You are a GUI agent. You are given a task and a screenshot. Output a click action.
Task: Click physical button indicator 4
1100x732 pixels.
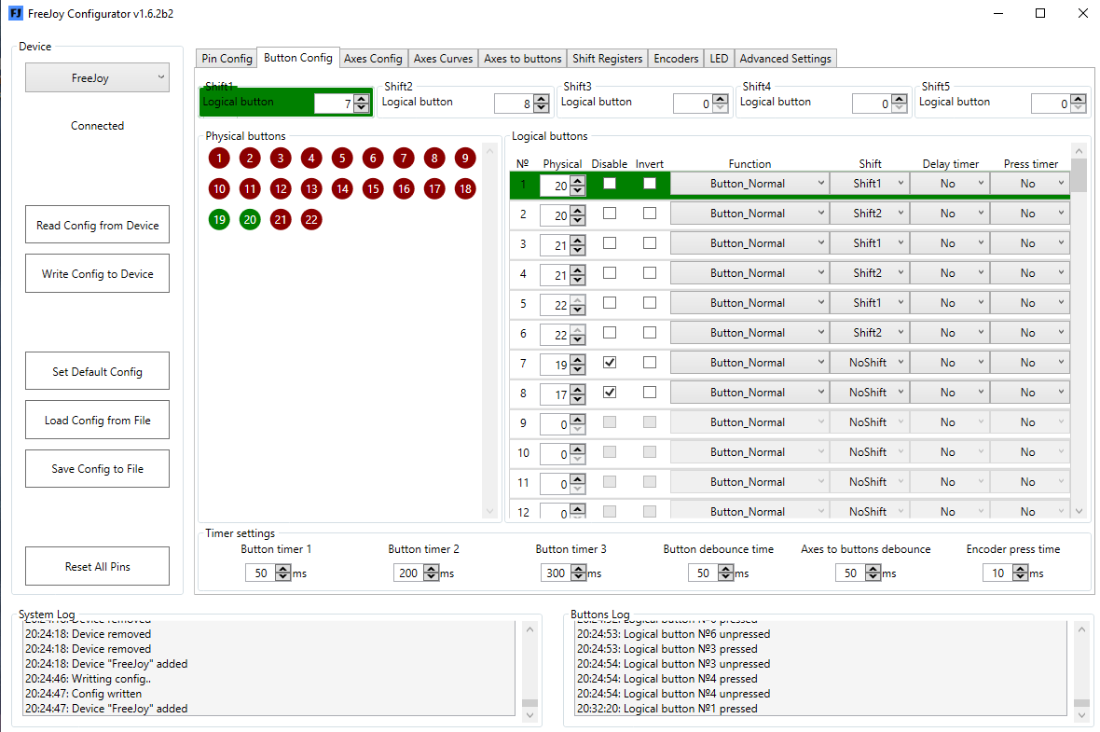(310, 158)
